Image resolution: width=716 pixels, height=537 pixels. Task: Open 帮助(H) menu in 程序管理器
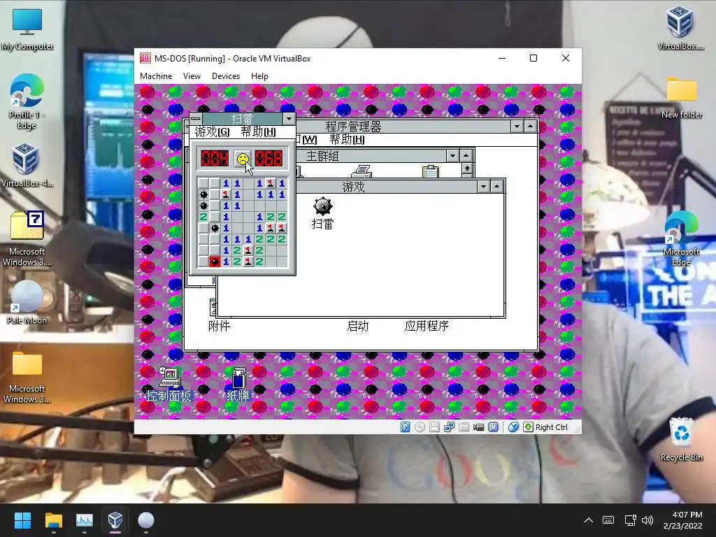[347, 139]
